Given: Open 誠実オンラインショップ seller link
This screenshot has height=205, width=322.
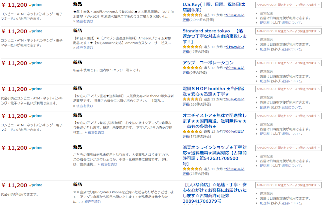Looking at the screenshot, I should (x=214, y=156).
